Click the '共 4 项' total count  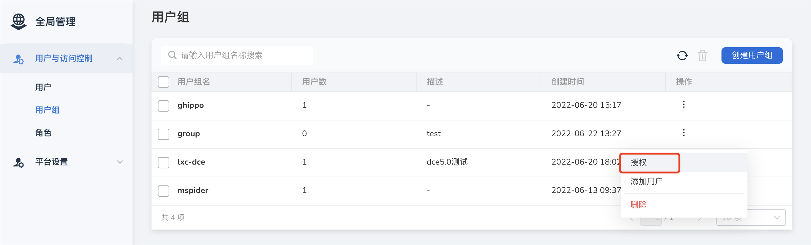[x=173, y=218]
